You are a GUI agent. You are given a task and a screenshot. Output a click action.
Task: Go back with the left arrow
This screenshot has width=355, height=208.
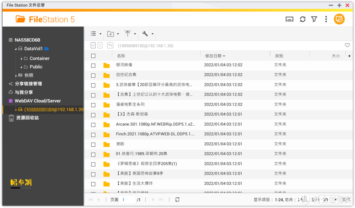point(93,46)
